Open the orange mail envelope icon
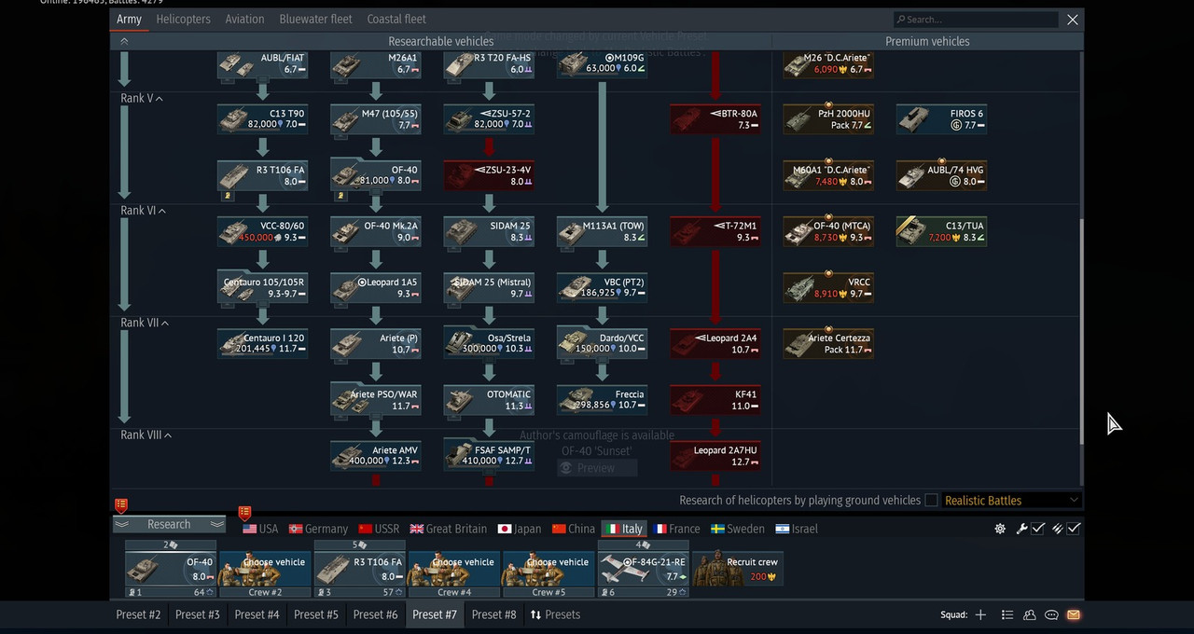This screenshot has width=1194, height=634. click(1074, 614)
